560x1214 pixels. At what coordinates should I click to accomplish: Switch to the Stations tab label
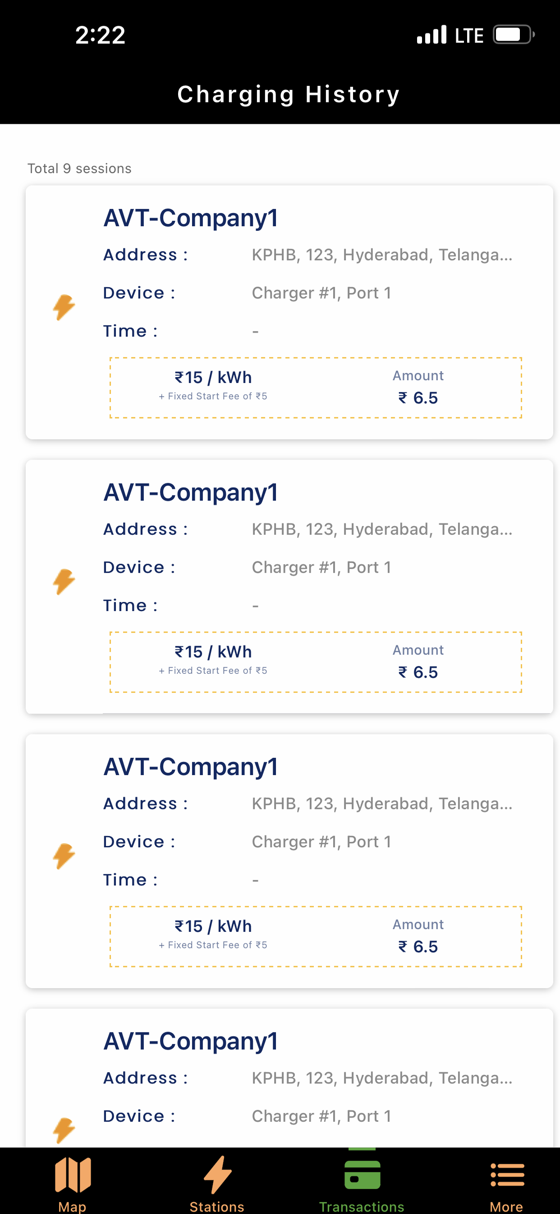tap(217, 1206)
